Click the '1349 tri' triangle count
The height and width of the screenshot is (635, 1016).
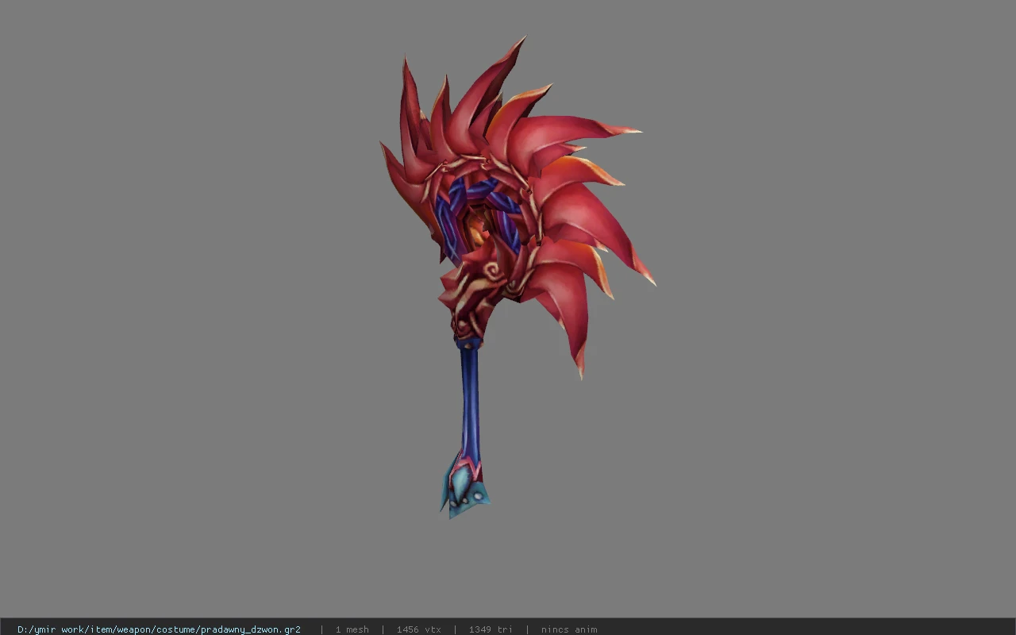click(491, 629)
